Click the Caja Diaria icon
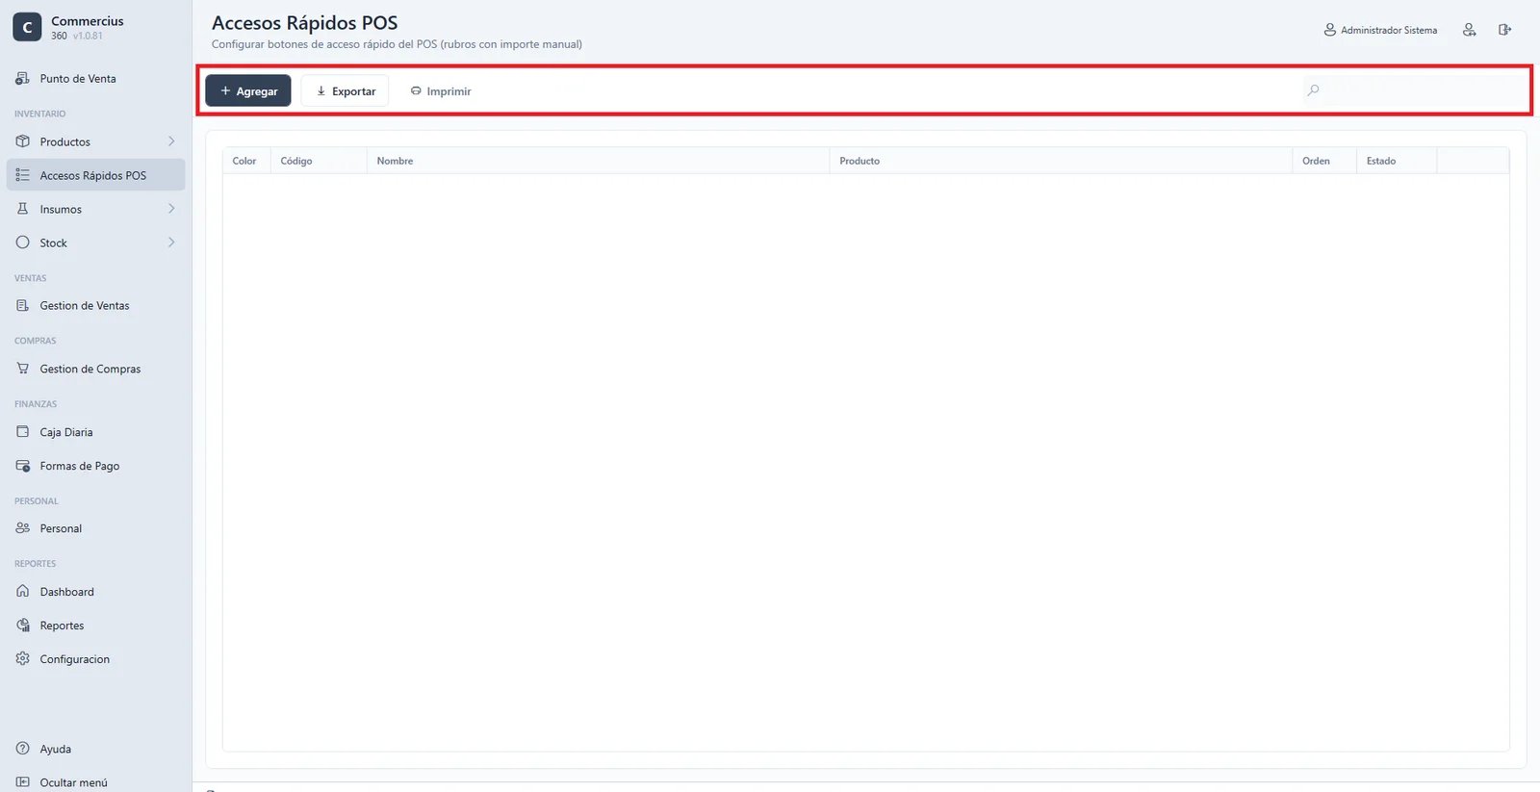Viewport: 1540px width, 792px height. pos(23,432)
